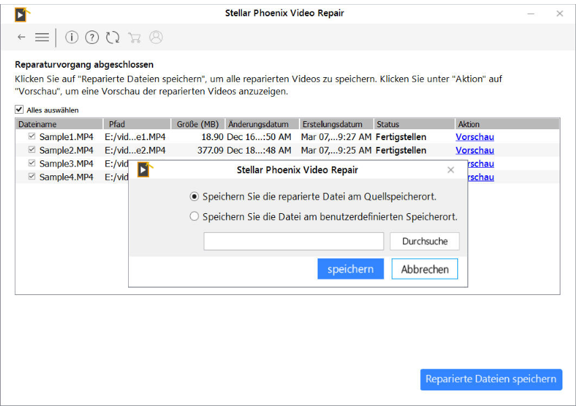Image resolution: width=576 pixels, height=406 pixels.
Task: Open Vorschau link for Sample4.MP4
Action: 481,177
